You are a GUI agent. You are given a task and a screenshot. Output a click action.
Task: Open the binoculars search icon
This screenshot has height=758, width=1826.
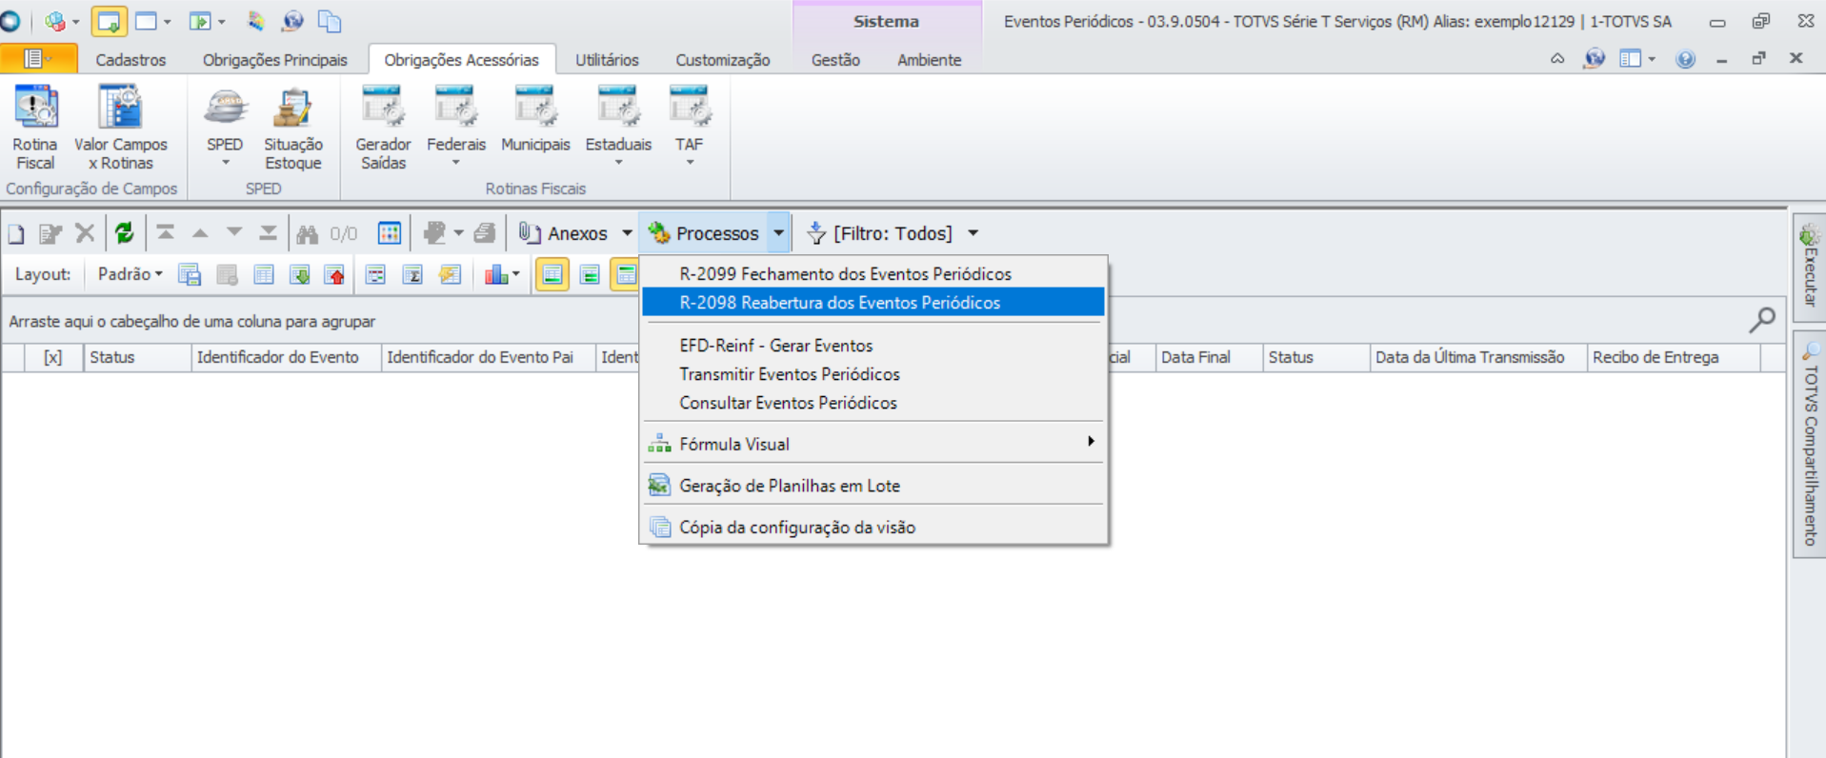307,233
